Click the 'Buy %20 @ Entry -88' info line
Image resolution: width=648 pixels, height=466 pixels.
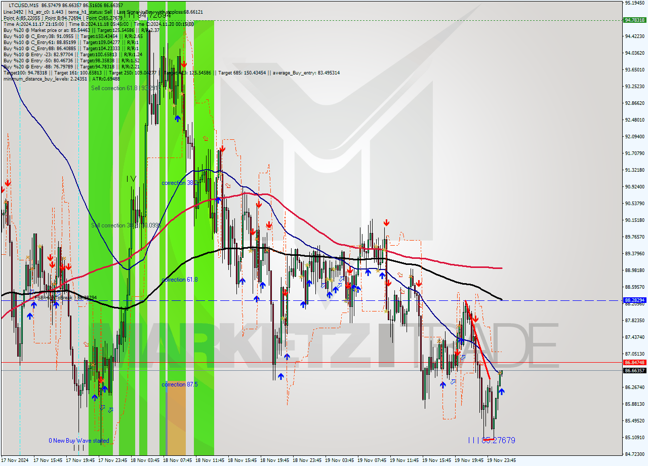[71, 66]
